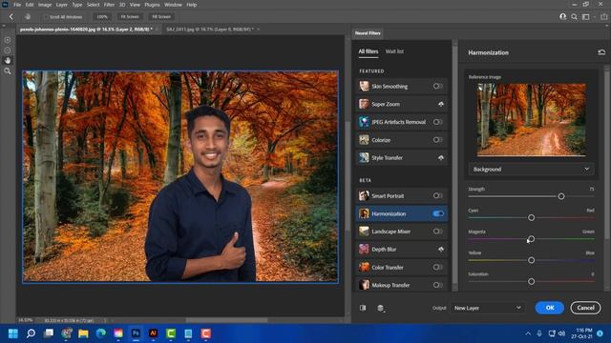Go back using the left arrow in options bar

point(11,17)
